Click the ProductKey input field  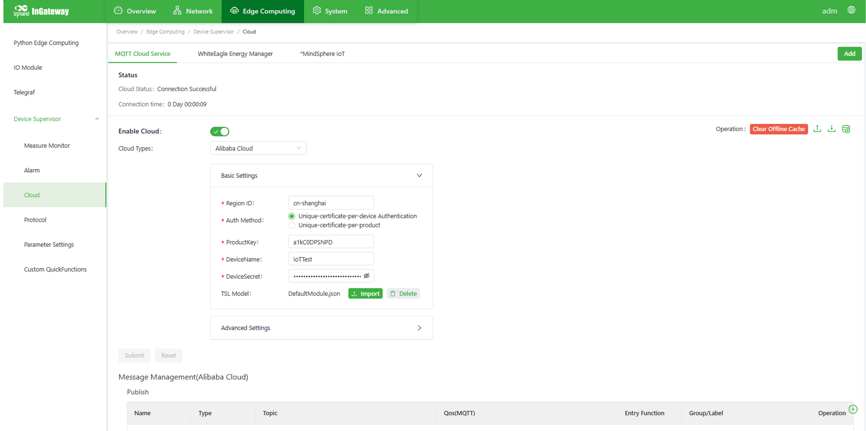click(330, 242)
